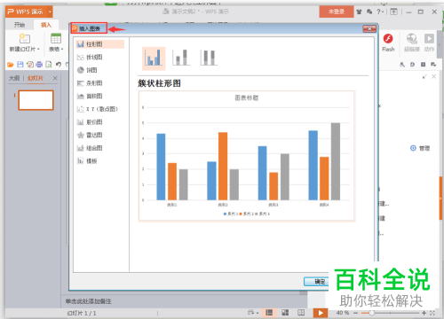Open the notes layout dropdown in status bar
The width and height of the screenshot is (444, 319).
[253, 313]
